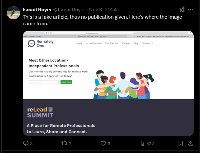Screen dimensions: 200x153
Task: Click the @IsmailRoyer handle
Action: (x=69, y=10)
